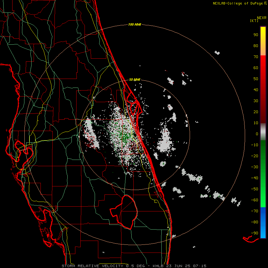Screen dimensions: 268x268
Task: Click the positive 90 scale value
Action: [x=256, y=35]
